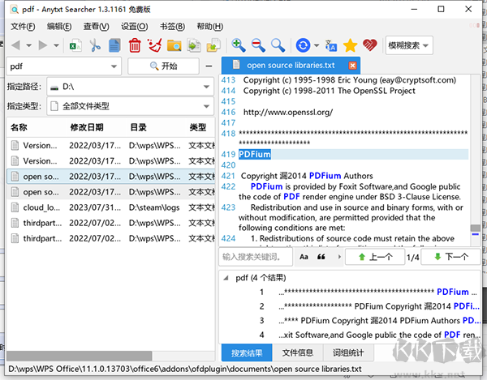The image size is (487, 380).
Task: Switch to 搜索结果 tab
Action: click(x=247, y=352)
